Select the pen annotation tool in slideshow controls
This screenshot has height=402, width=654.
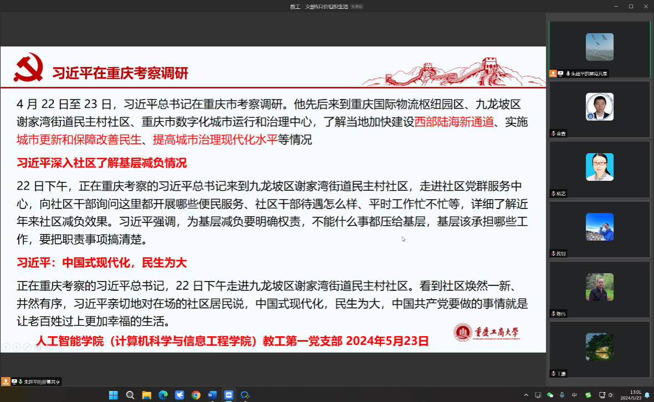pyautogui.click(x=28, y=347)
